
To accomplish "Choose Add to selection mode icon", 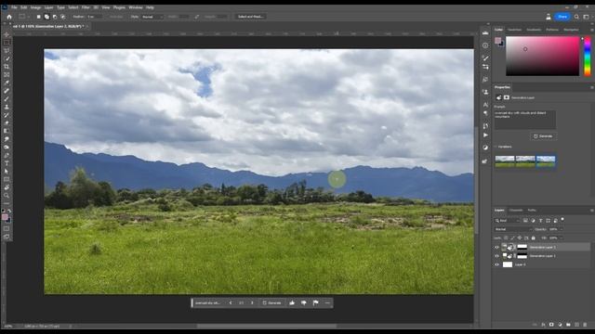I will click(x=46, y=17).
